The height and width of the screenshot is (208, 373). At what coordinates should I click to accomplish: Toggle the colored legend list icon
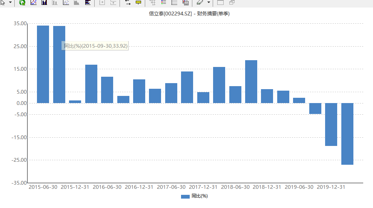click(x=164, y=2)
